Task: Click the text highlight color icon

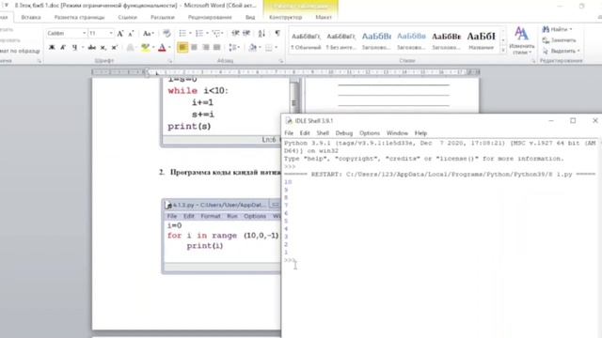Action: pyautogui.click(x=145, y=48)
